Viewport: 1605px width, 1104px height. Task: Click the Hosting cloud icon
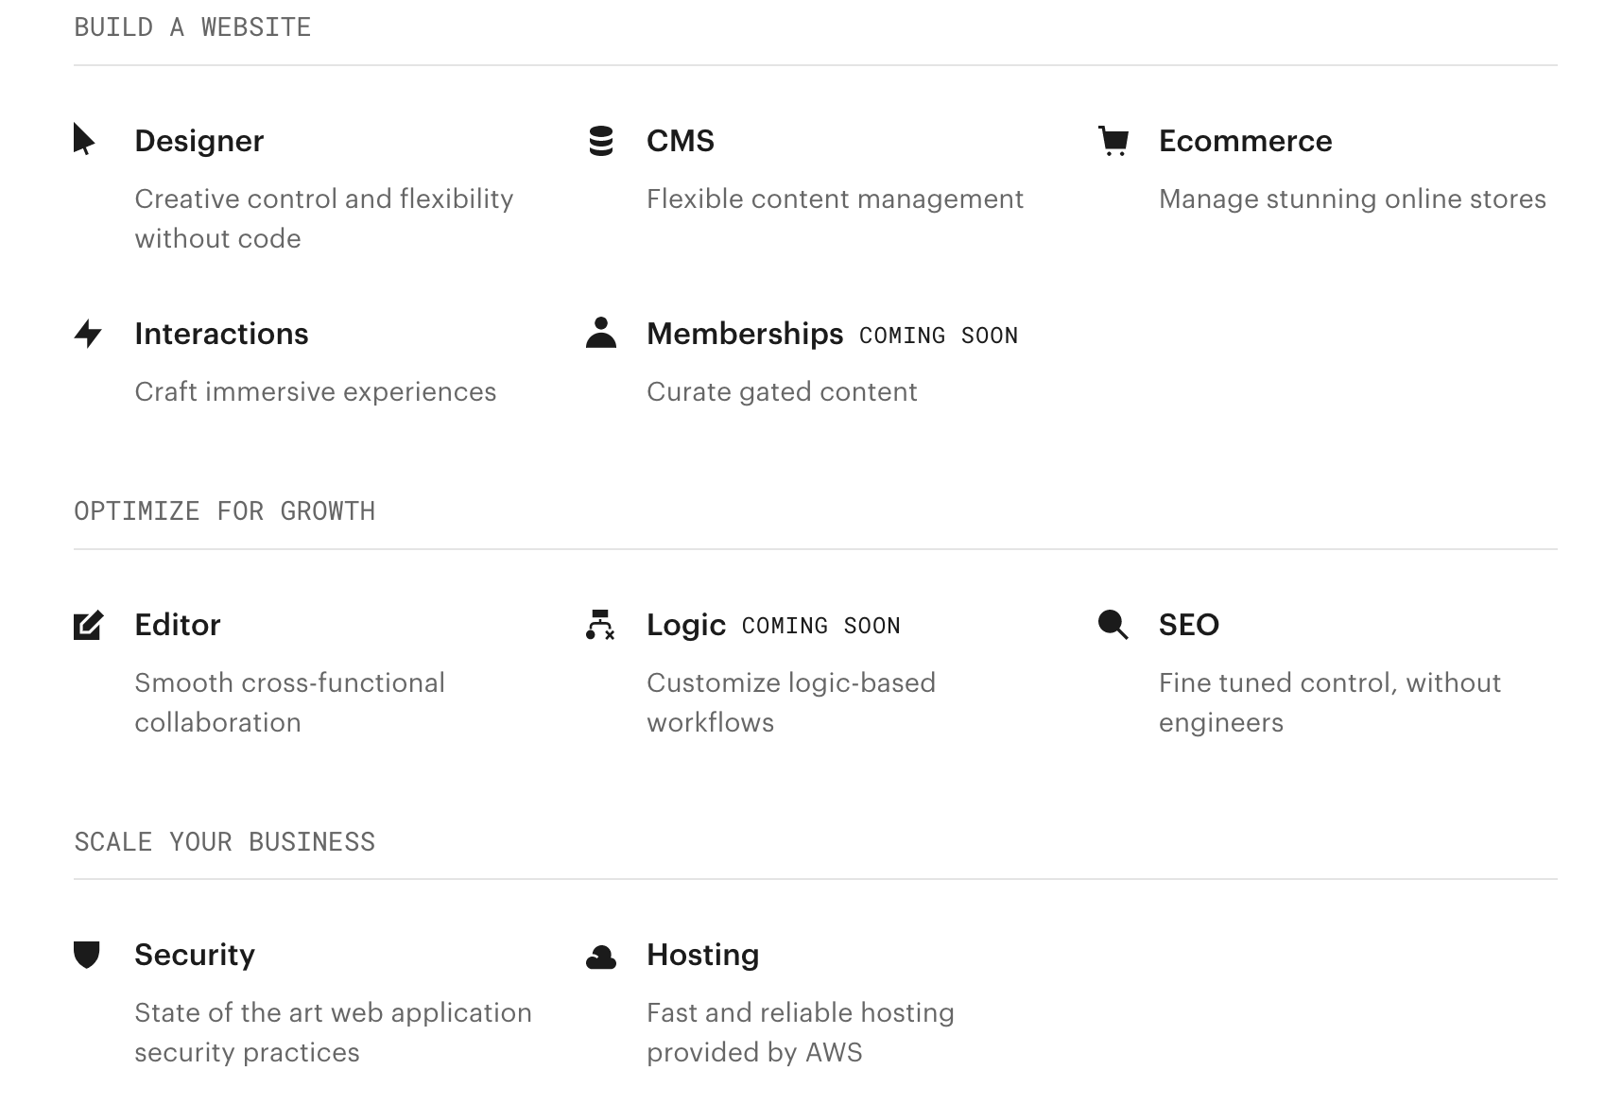[x=601, y=957]
